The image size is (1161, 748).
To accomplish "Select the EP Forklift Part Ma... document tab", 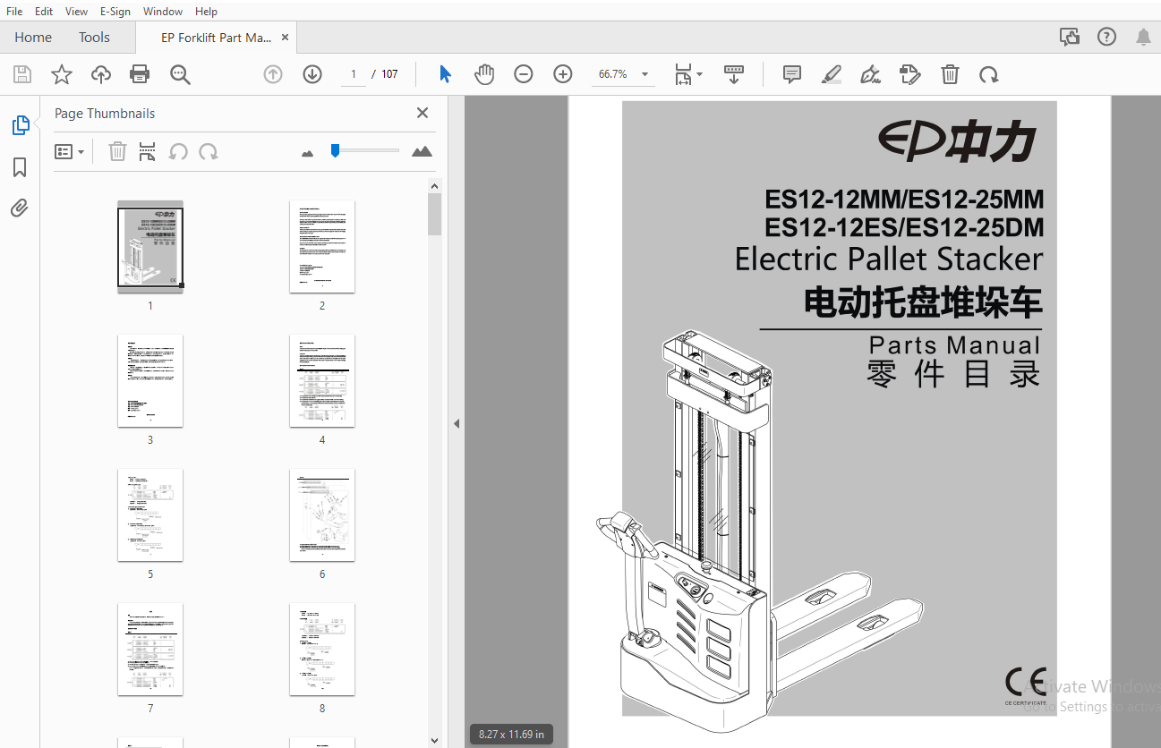I will click(216, 38).
